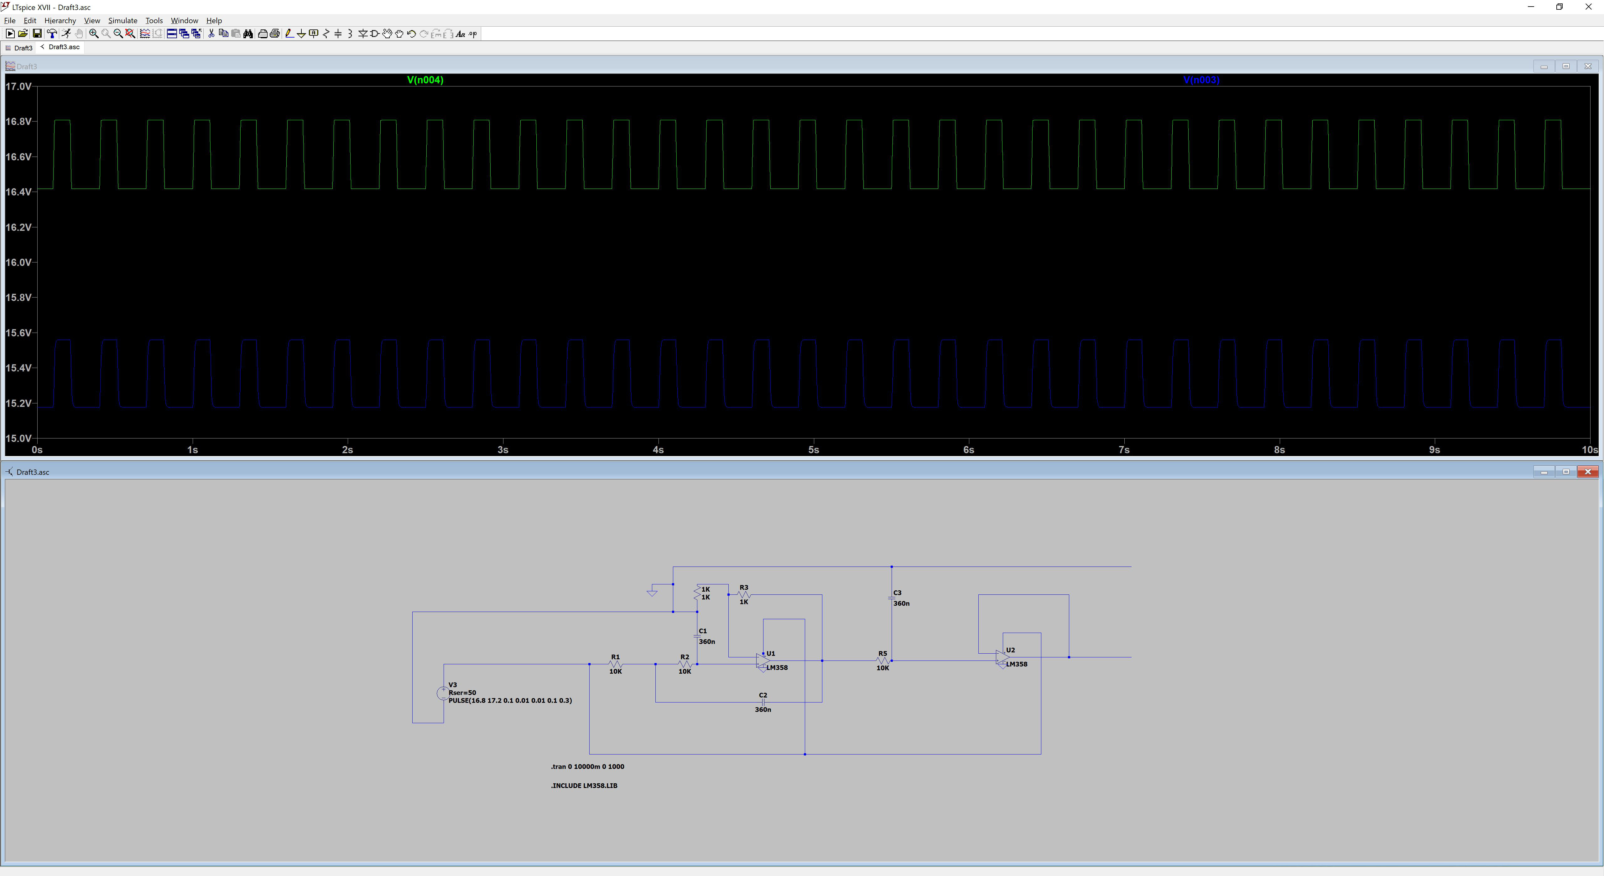
Task: Open the View menu
Action: point(92,21)
